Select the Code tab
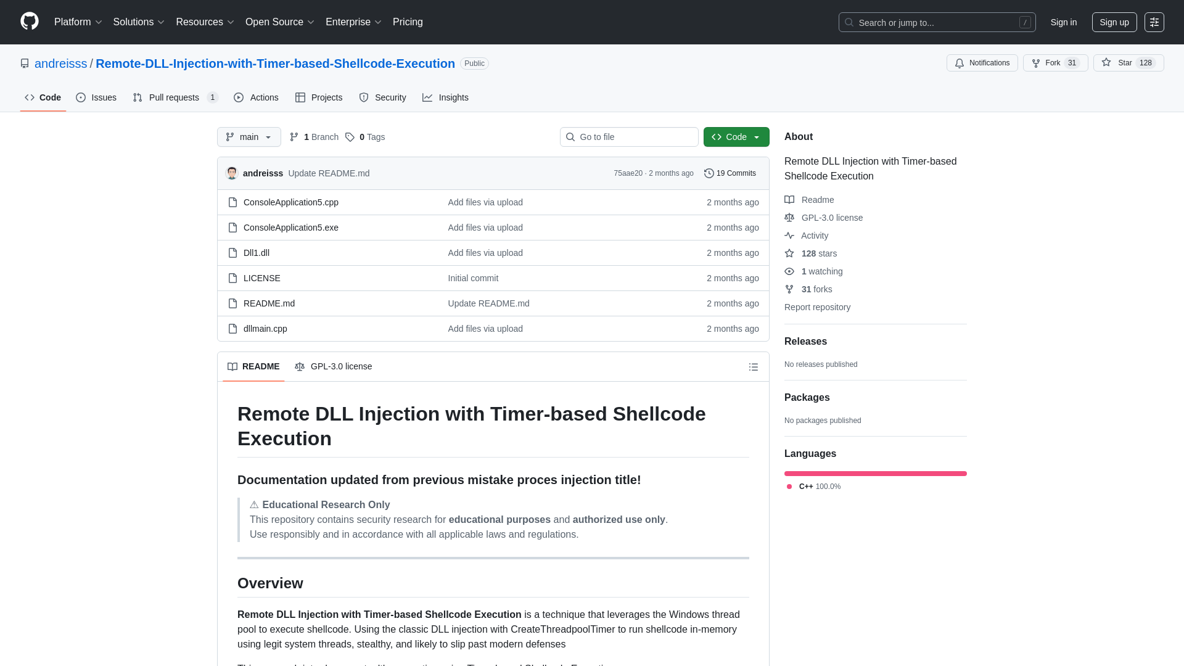Screen dimensions: 1184x666 click(43, 97)
